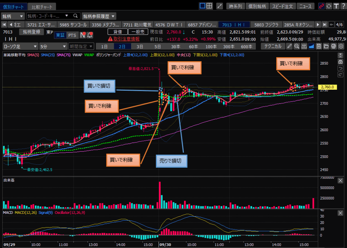The height and width of the screenshot is (248, 347).
Task: Click the save floppy disk icon
Action: point(318,46)
